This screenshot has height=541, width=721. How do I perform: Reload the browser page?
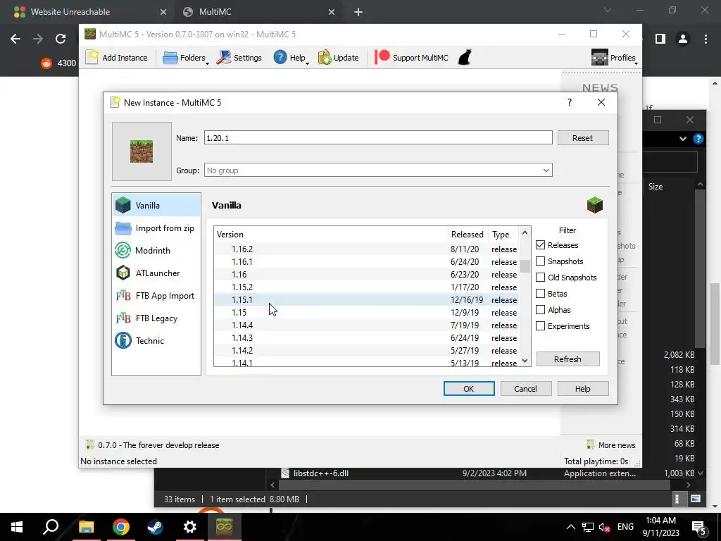pyautogui.click(x=61, y=39)
